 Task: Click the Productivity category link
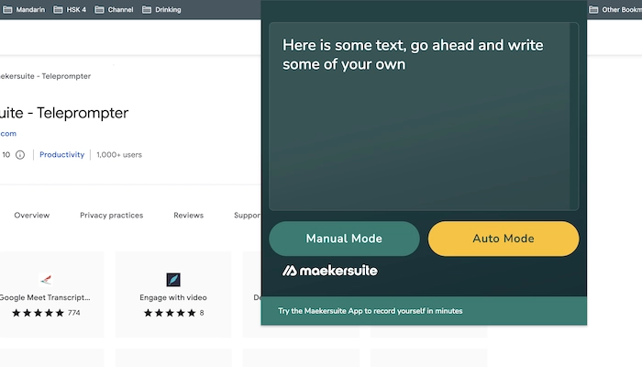(61, 155)
